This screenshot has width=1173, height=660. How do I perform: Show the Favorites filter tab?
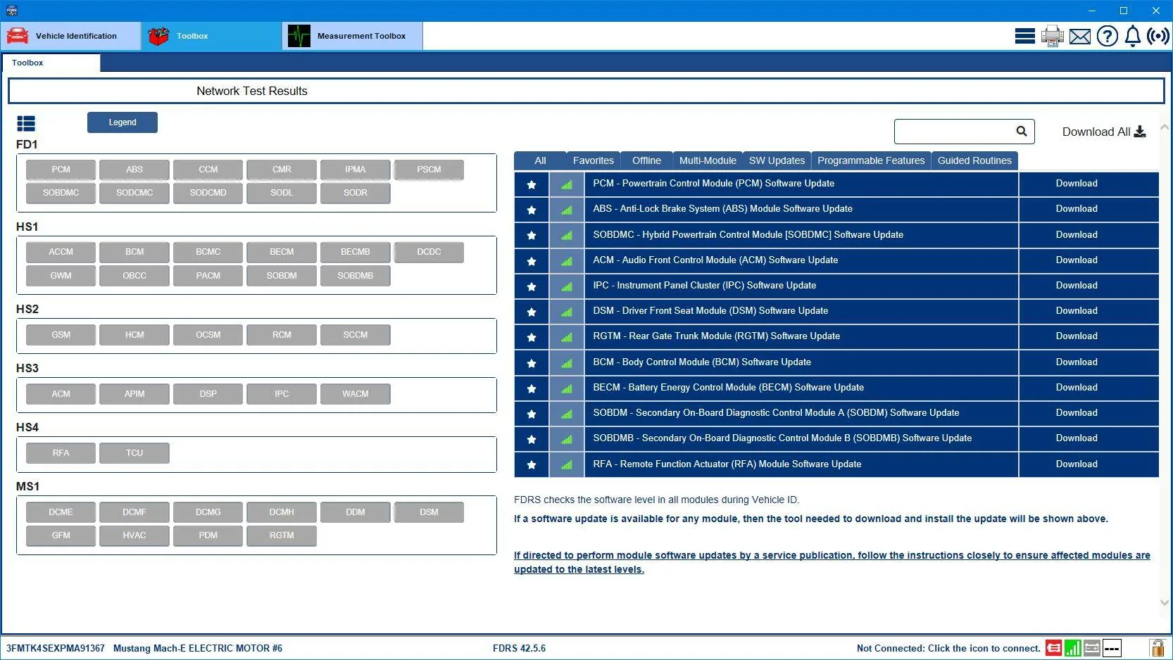point(594,160)
